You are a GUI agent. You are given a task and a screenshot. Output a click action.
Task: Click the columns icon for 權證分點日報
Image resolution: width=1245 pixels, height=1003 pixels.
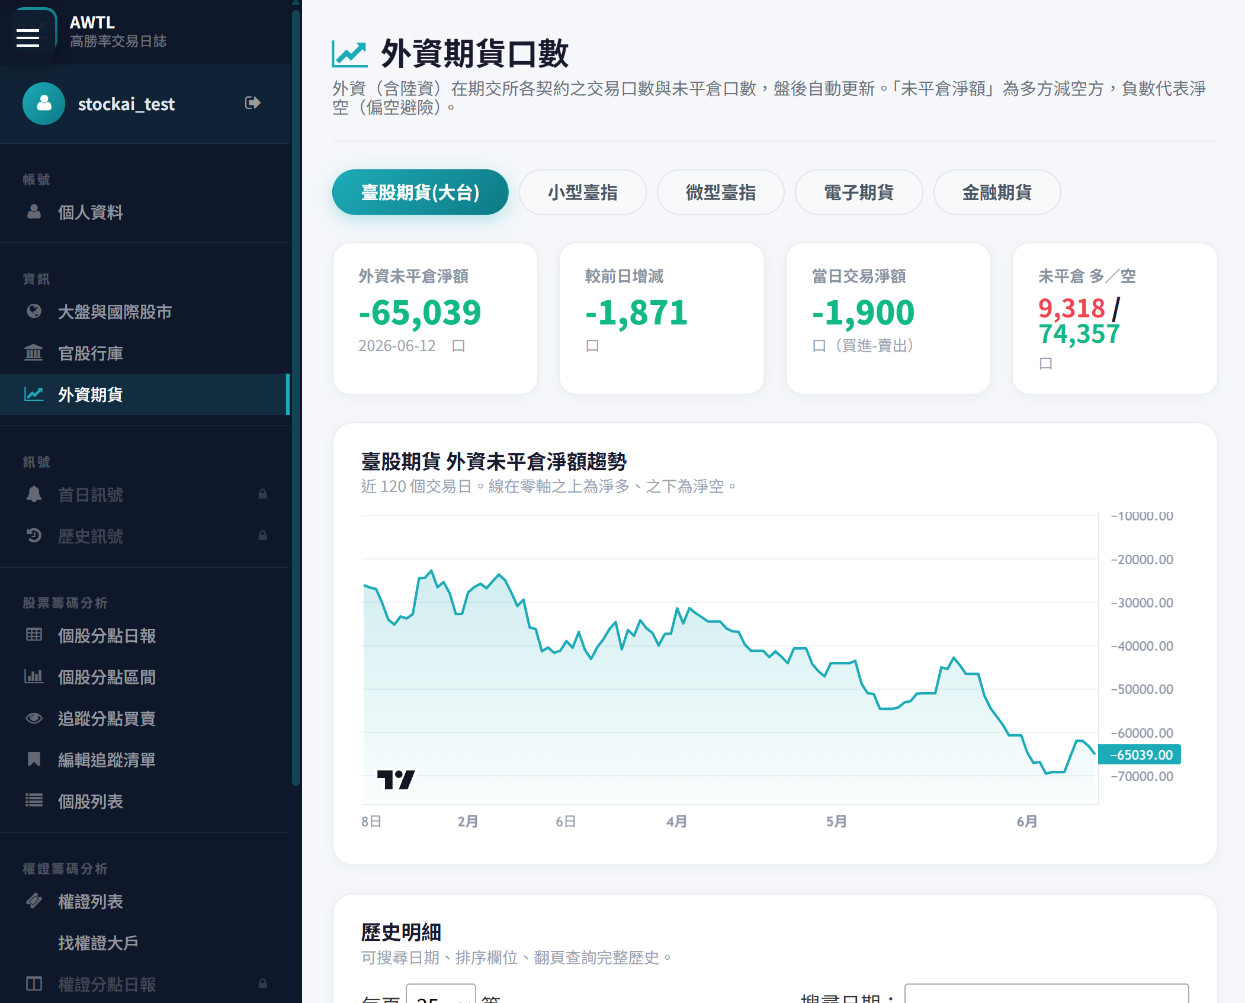click(34, 983)
